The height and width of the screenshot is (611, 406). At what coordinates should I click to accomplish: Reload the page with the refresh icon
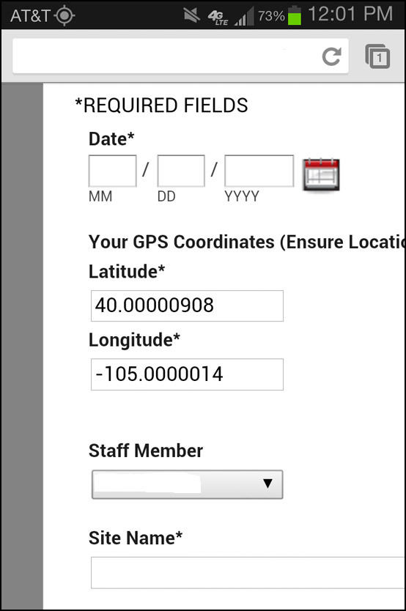tap(331, 56)
